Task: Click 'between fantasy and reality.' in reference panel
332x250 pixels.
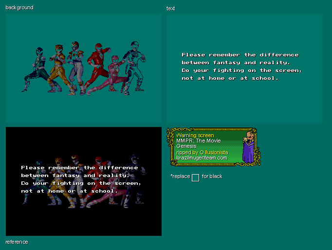Action: (x=75, y=175)
